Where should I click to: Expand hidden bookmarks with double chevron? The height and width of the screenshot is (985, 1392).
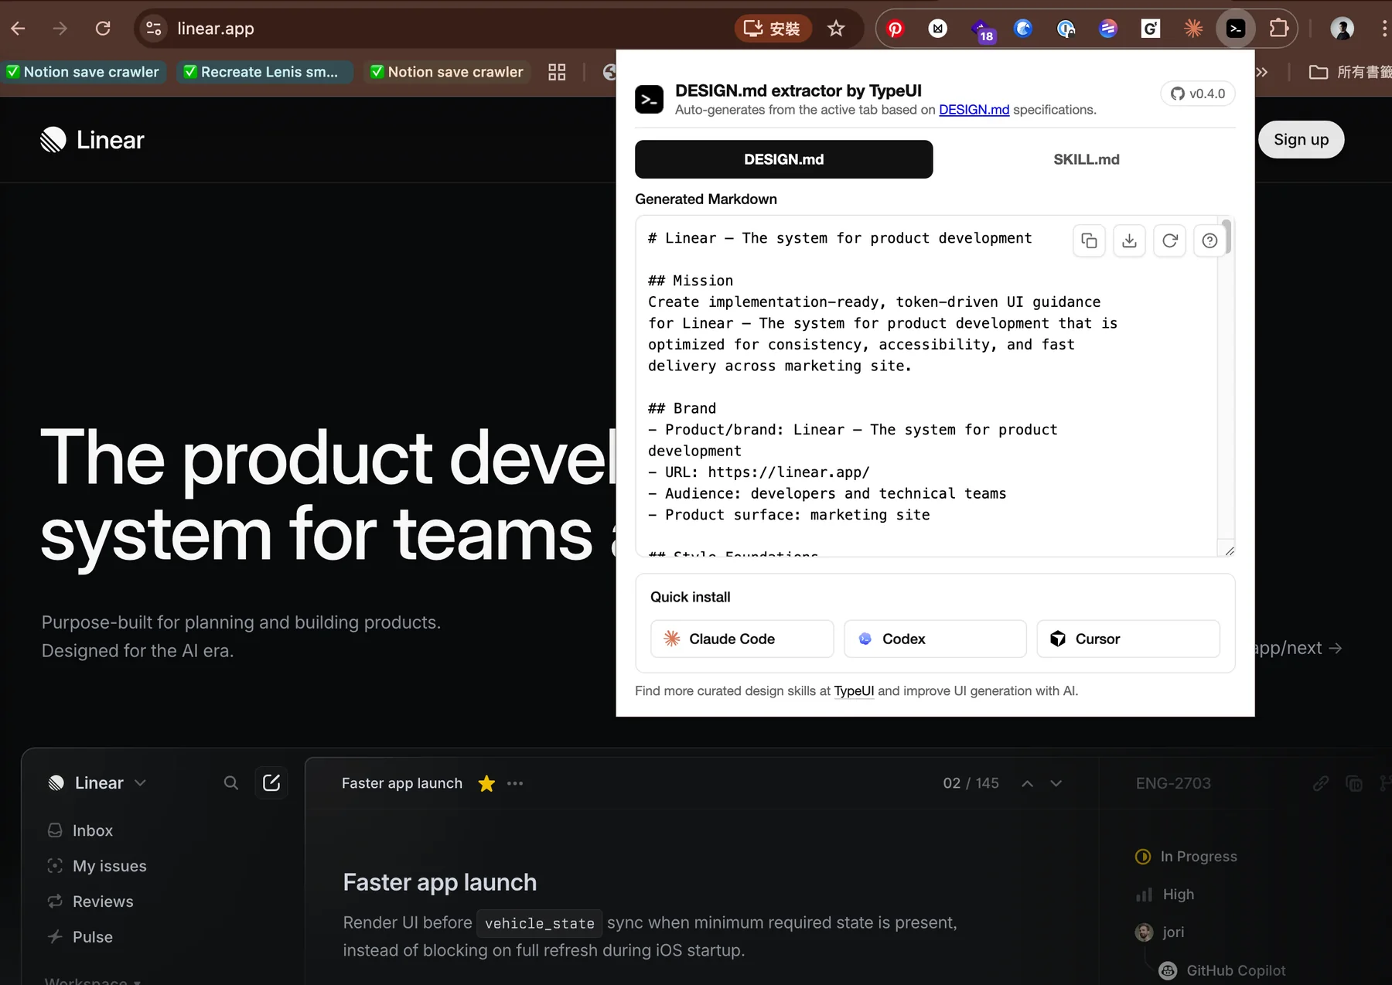pyautogui.click(x=1262, y=72)
